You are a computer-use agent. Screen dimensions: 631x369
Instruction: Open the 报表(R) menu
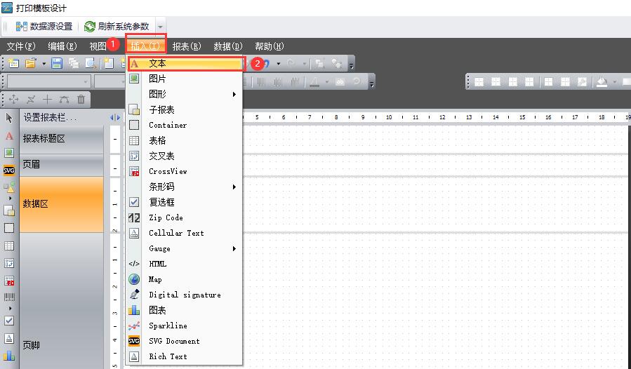click(186, 46)
